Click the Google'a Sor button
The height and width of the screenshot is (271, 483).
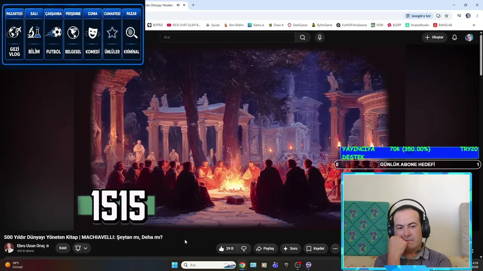pos(418,16)
